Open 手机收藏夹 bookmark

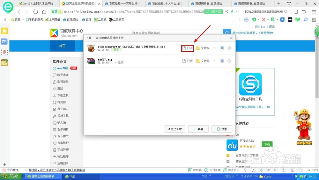pyautogui.click(x=34, y=19)
